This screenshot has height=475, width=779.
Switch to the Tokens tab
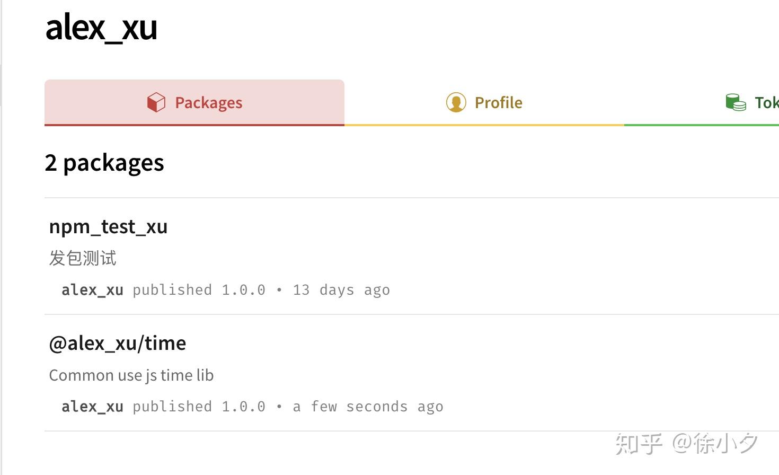(702, 103)
